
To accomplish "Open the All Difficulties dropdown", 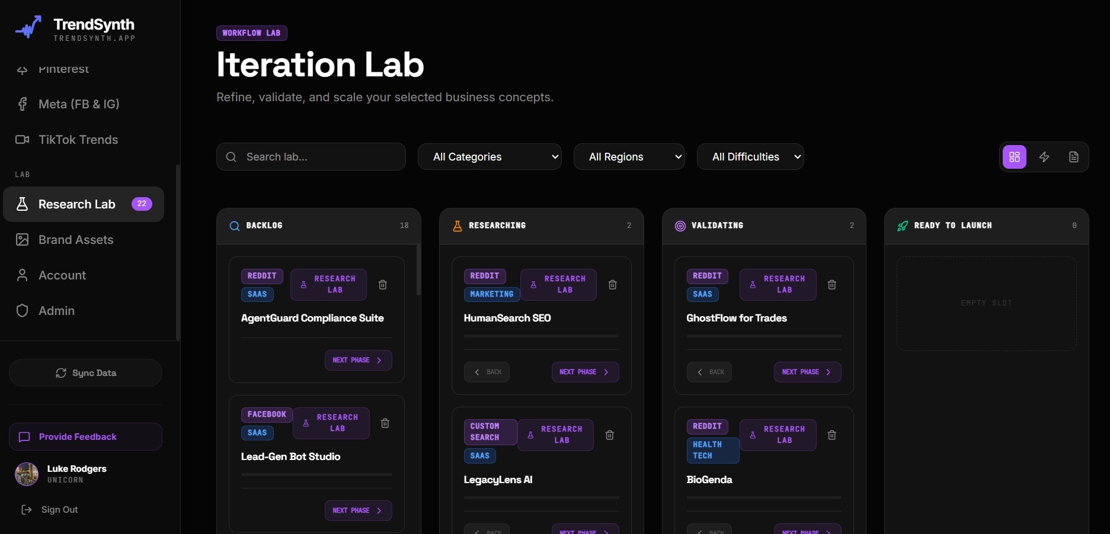I will tap(750, 157).
